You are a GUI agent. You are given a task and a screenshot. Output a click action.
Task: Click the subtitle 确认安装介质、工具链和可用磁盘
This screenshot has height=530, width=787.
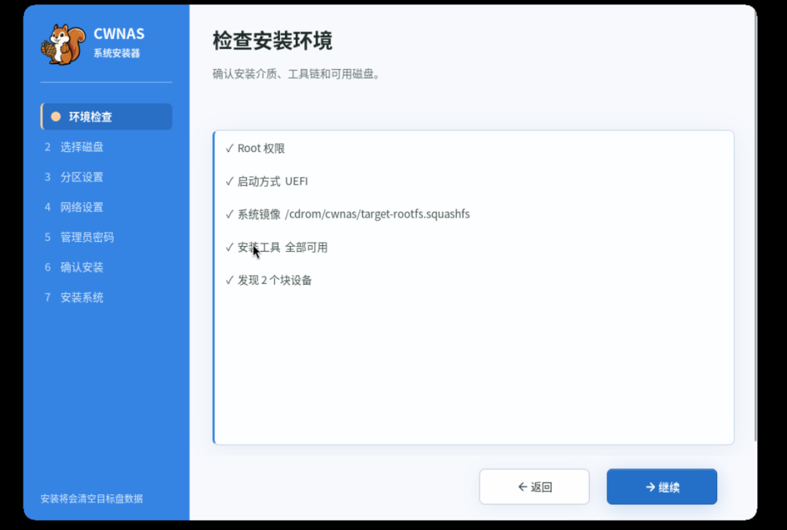click(297, 74)
